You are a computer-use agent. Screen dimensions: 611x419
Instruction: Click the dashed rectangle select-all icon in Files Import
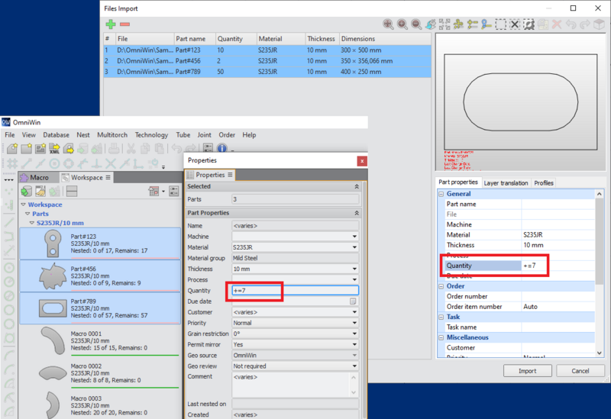tap(500, 24)
